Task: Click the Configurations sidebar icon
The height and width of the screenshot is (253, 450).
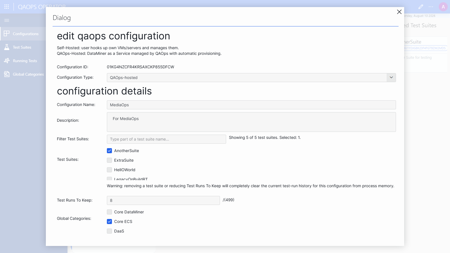Action: 7,34
